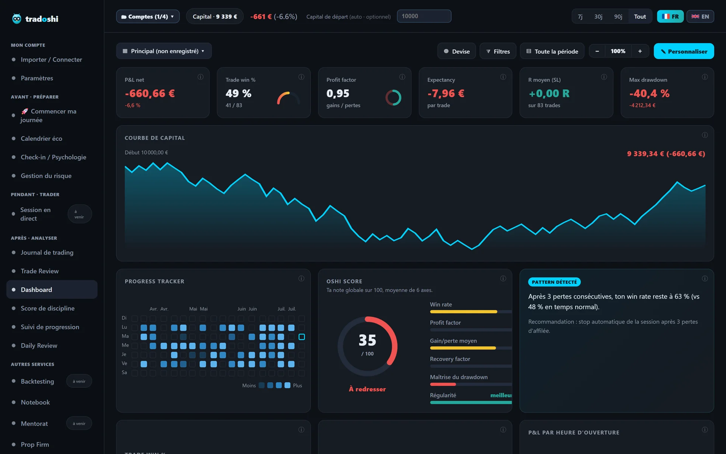Screen dimensions: 726x454
Task: Click the Win rate progress bar
Action: [471, 312]
